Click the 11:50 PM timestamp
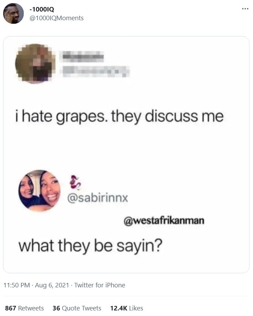The width and height of the screenshot is (253, 316). point(17,285)
